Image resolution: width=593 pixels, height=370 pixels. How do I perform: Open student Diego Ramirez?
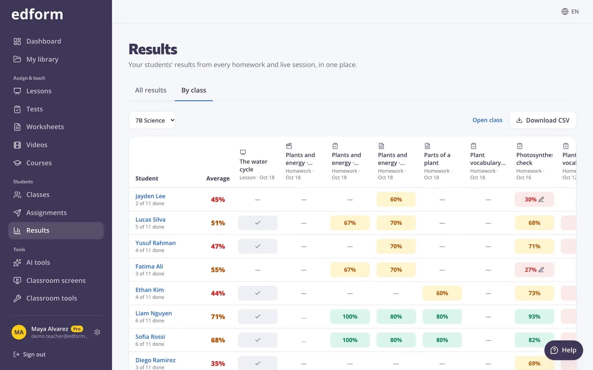155,360
